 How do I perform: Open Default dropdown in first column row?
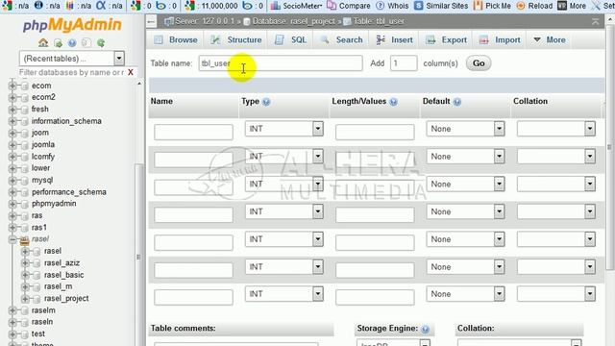(x=465, y=129)
